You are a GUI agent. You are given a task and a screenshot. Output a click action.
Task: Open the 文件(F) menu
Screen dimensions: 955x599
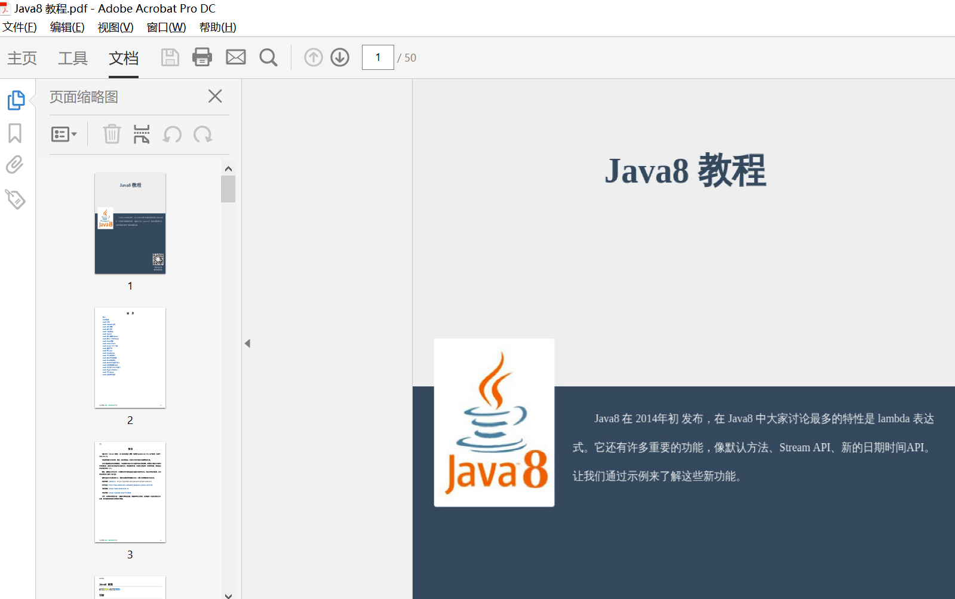coord(20,27)
